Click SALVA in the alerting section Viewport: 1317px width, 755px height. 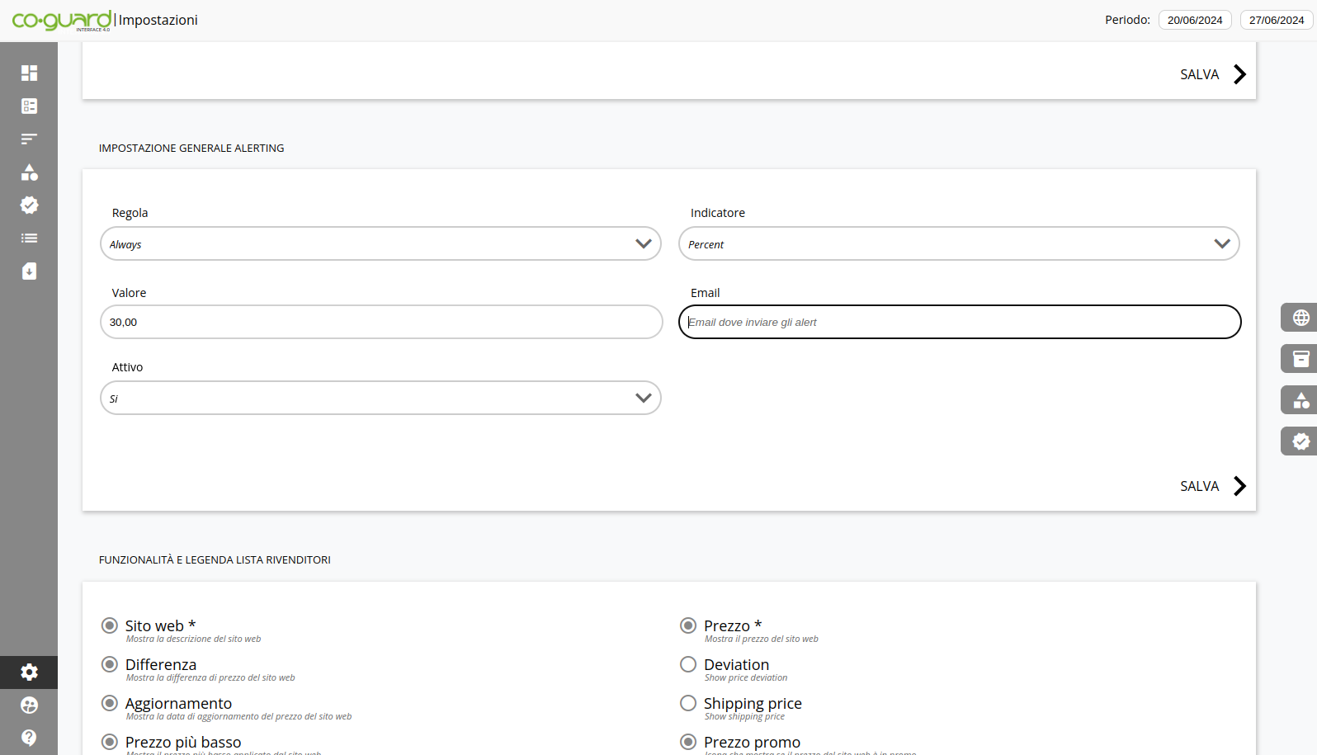tap(1212, 486)
